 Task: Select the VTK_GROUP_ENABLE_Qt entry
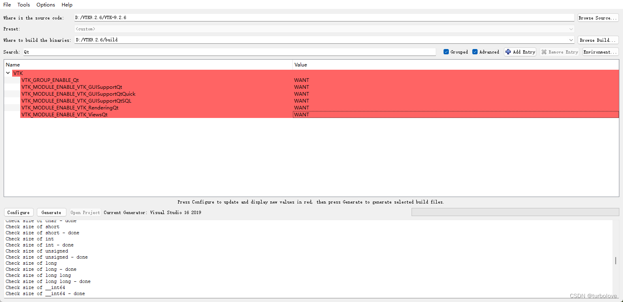[x=50, y=80]
